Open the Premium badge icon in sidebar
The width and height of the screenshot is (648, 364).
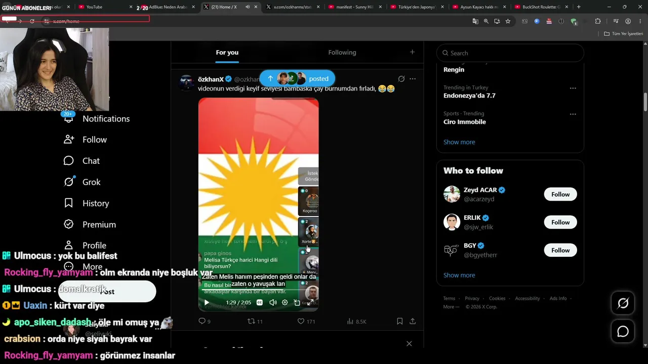[x=69, y=224]
